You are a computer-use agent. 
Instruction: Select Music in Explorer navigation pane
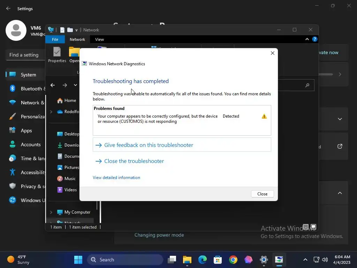[66, 179]
